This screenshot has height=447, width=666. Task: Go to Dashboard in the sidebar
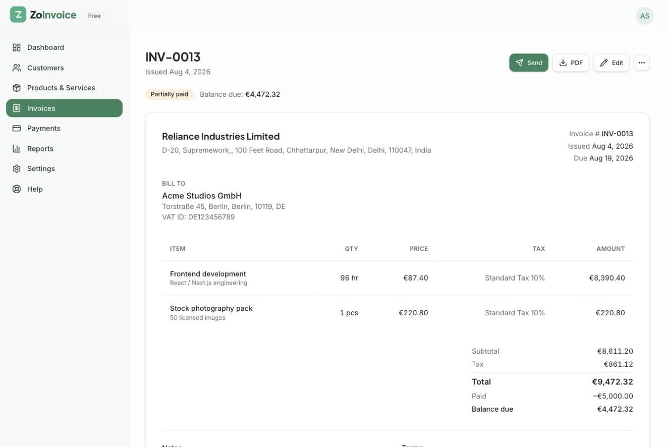point(64,47)
